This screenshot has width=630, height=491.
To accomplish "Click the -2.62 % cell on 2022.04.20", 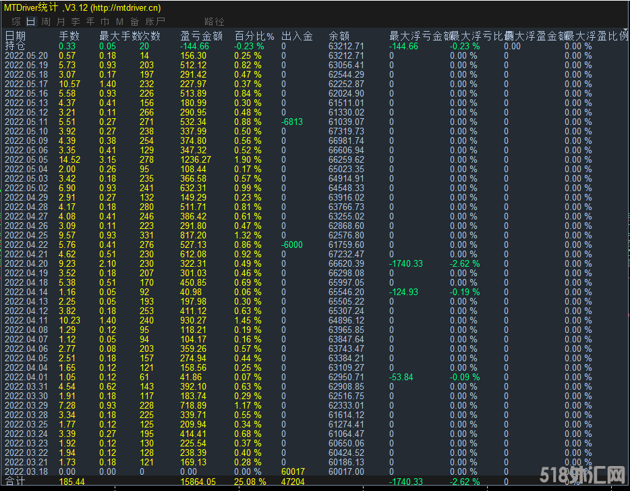I will pyautogui.click(x=465, y=263).
